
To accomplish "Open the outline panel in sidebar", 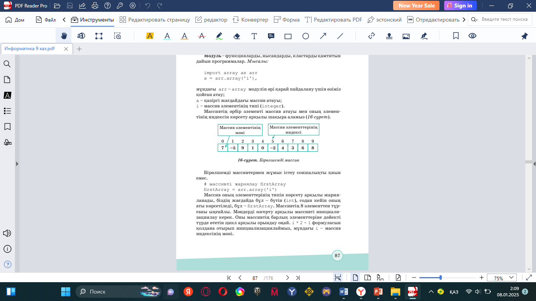I will (7, 111).
